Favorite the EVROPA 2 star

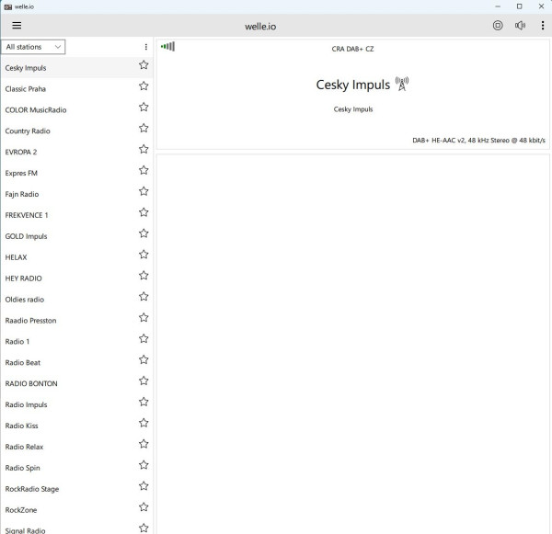(144, 149)
